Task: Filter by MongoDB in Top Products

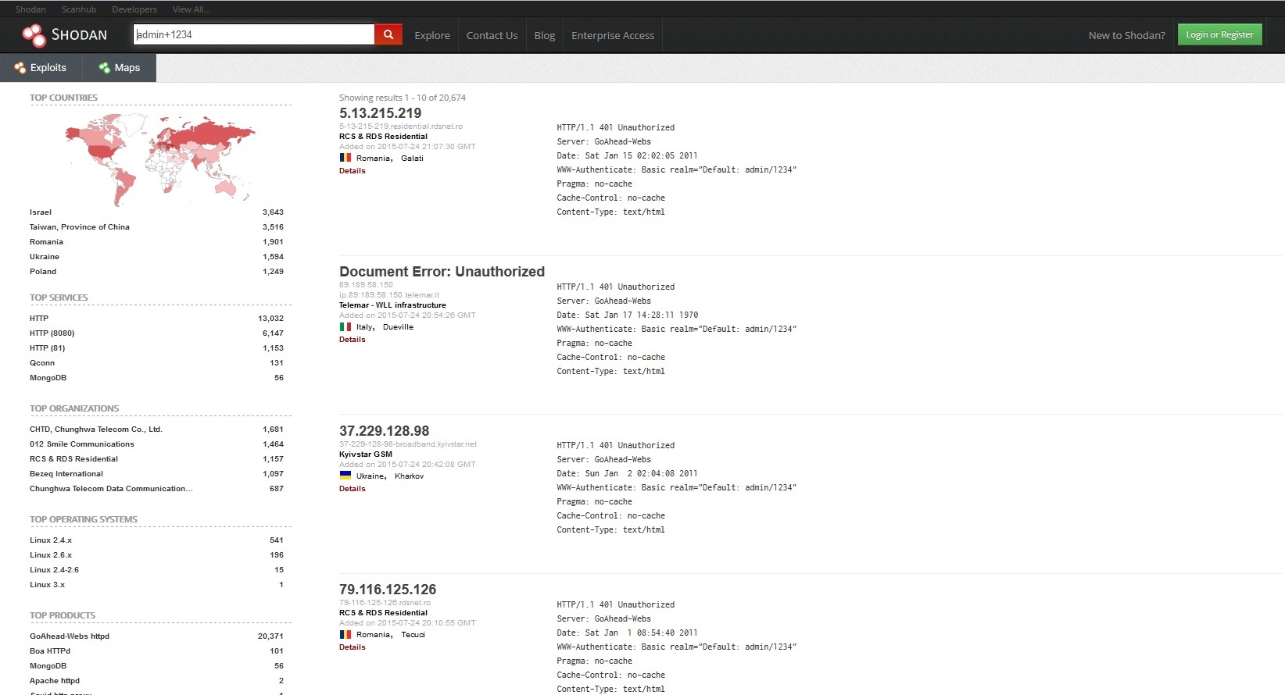Action: tap(48, 666)
